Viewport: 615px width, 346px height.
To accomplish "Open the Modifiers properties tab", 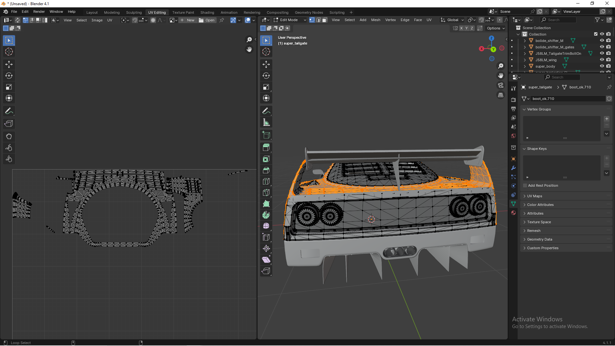I will 513,168.
